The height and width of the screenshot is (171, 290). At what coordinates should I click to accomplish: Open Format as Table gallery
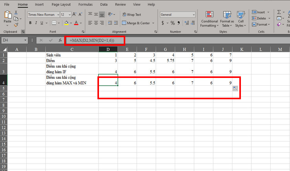coord(227,19)
